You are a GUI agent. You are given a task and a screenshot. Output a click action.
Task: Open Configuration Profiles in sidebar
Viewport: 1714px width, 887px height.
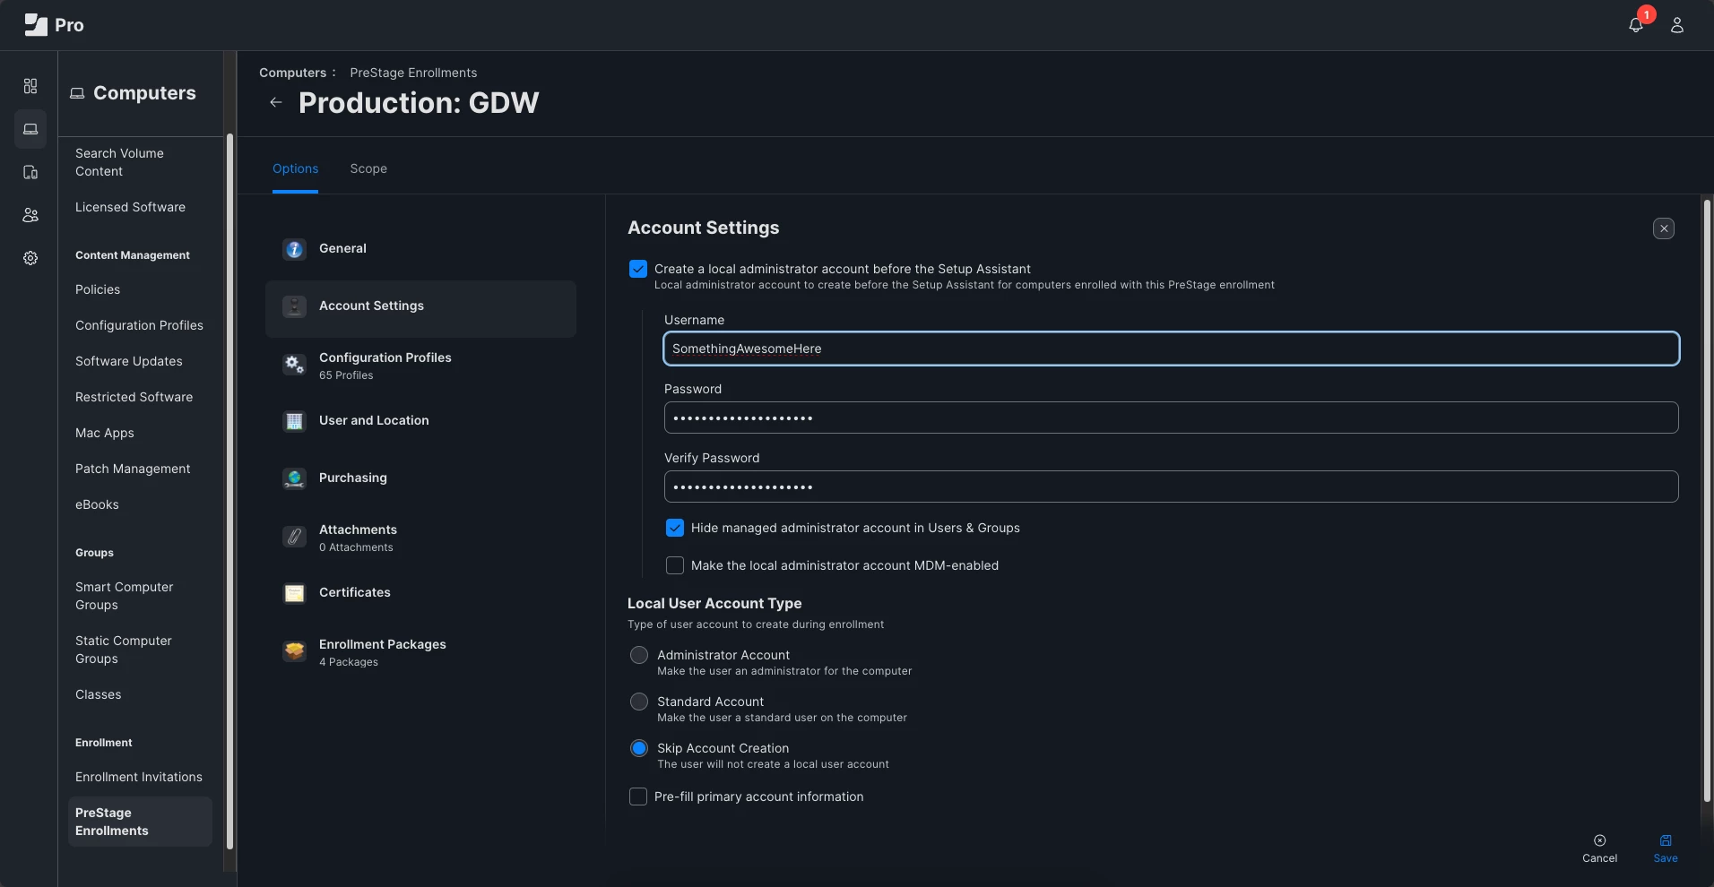point(140,325)
